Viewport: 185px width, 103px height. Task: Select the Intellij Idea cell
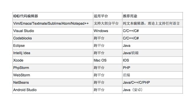(53, 53)
